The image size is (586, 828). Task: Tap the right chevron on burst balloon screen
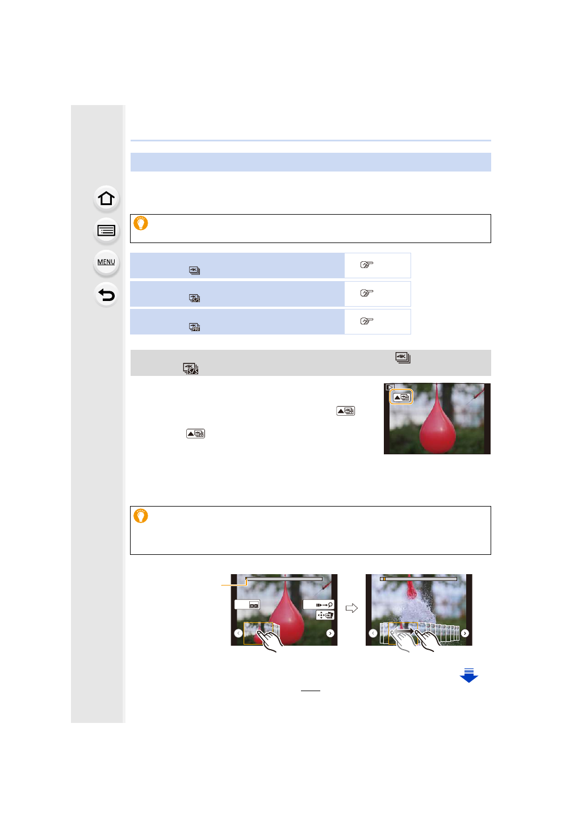point(465,633)
